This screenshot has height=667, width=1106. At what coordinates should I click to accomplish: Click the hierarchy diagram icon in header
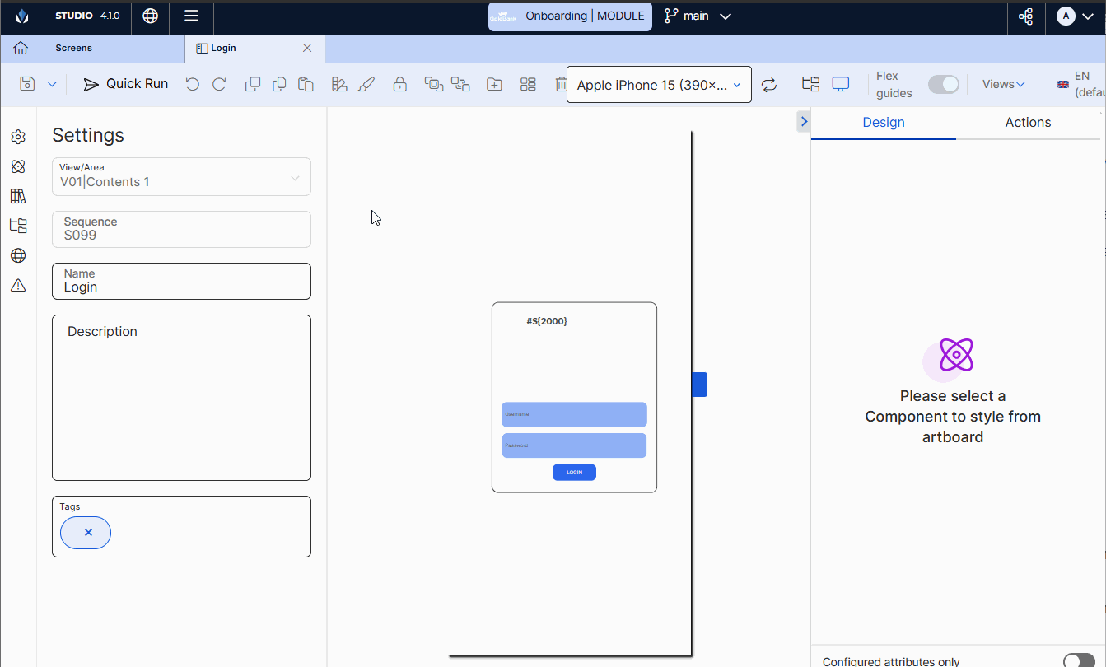(1025, 16)
